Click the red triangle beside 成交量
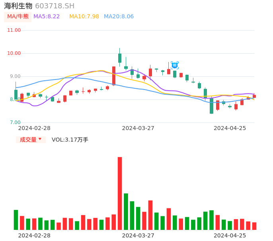This screenshot has width=273, height=241. point(40,139)
